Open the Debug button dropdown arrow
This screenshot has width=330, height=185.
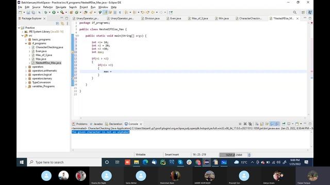(x=49, y=12)
